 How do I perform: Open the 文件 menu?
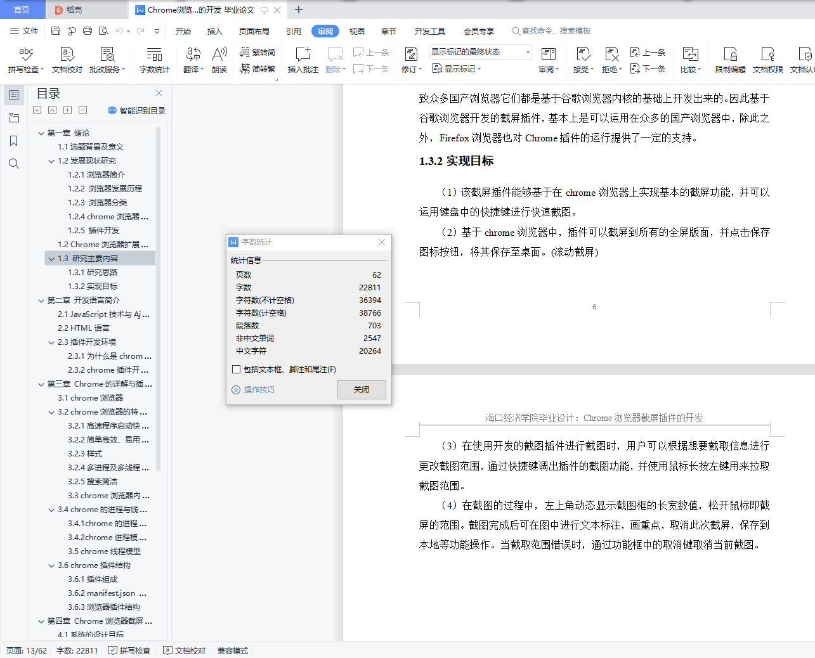pyautogui.click(x=24, y=31)
